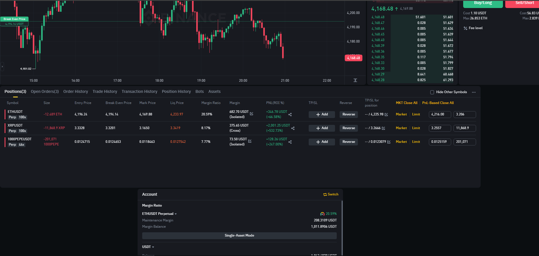Open the Transaction History tab

point(140,91)
